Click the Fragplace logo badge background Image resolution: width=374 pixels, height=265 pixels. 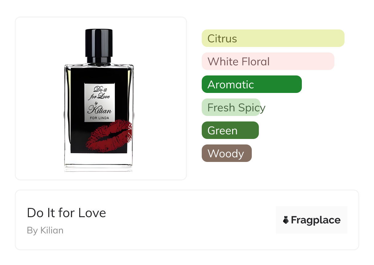[312, 220]
